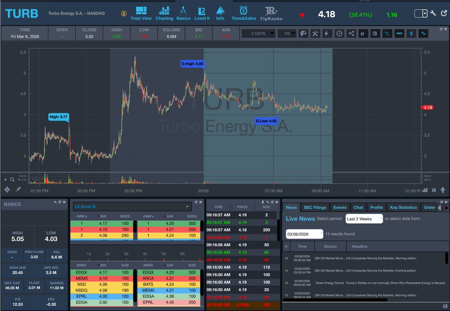
Task: Open Trump's Strikes on Iran headline
Action: point(395,283)
